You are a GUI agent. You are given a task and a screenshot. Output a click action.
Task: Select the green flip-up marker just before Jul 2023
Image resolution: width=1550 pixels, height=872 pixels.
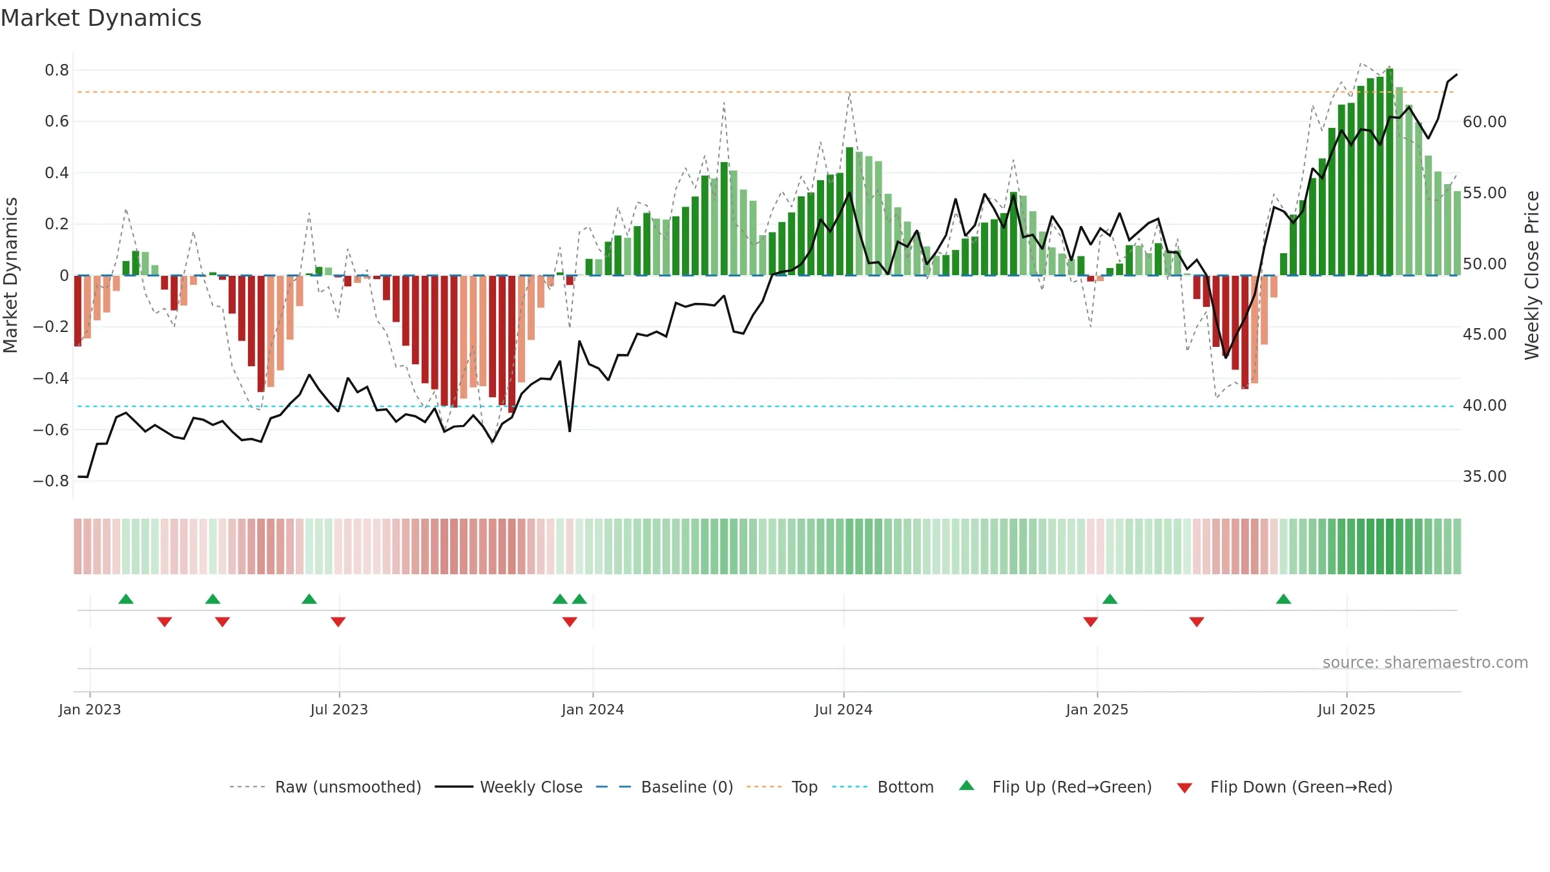309,599
